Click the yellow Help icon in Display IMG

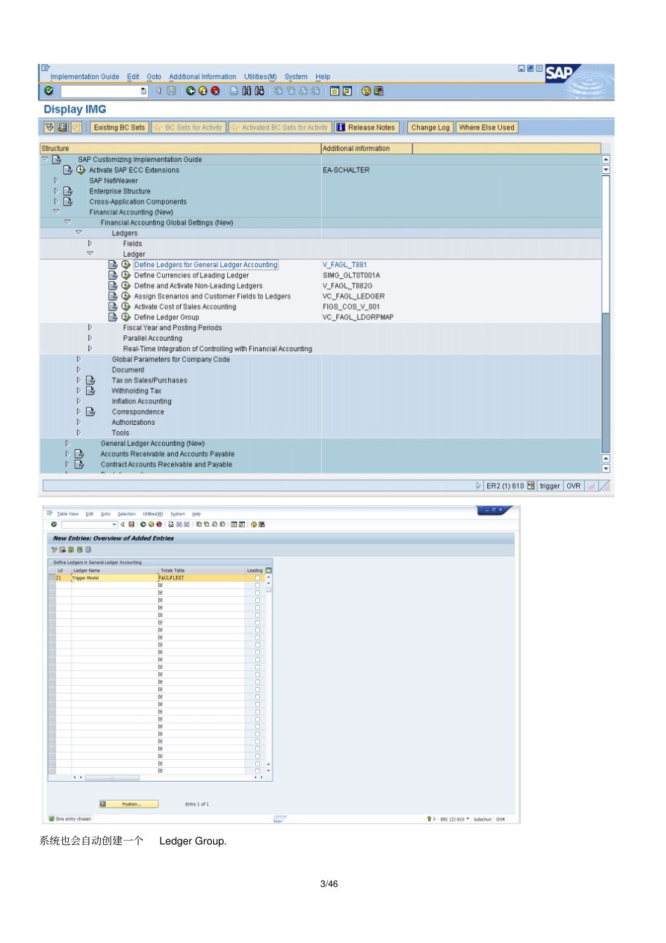coord(366,91)
